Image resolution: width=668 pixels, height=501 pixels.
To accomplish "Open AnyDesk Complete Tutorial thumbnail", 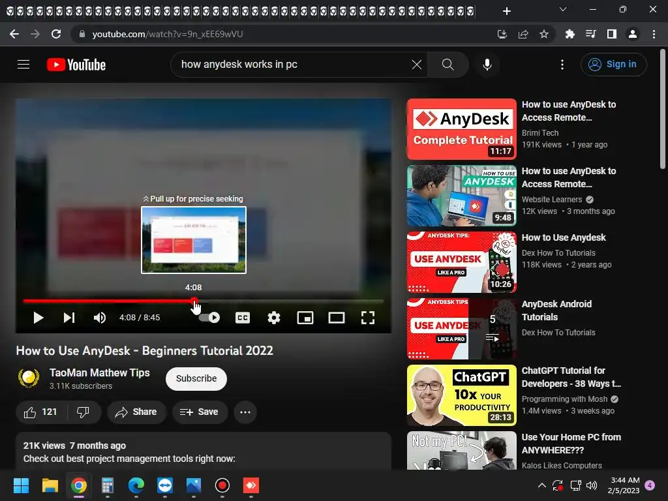I will (462, 129).
